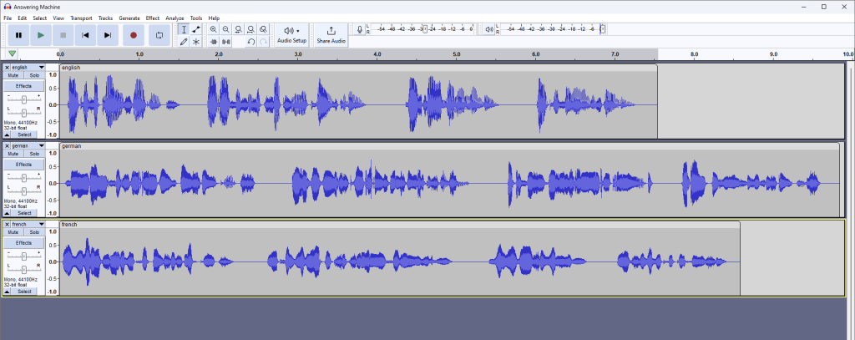This screenshot has width=855, height=340.
Task: Click the Share Audio button
Action: click(x=331, y=35)
